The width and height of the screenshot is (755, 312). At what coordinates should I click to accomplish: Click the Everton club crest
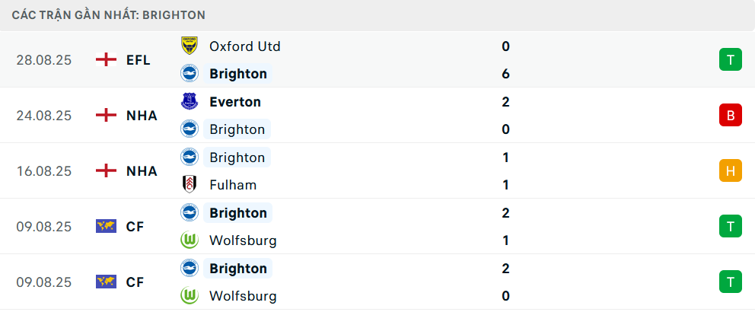coord(189,101)
